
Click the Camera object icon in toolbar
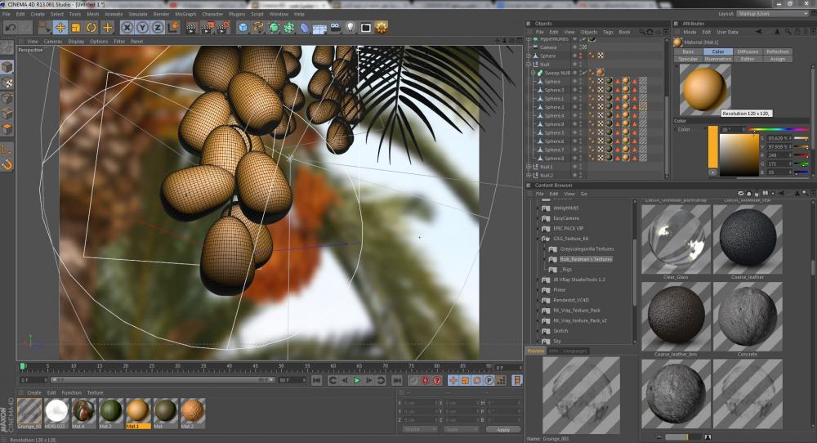tap(335, 27)
